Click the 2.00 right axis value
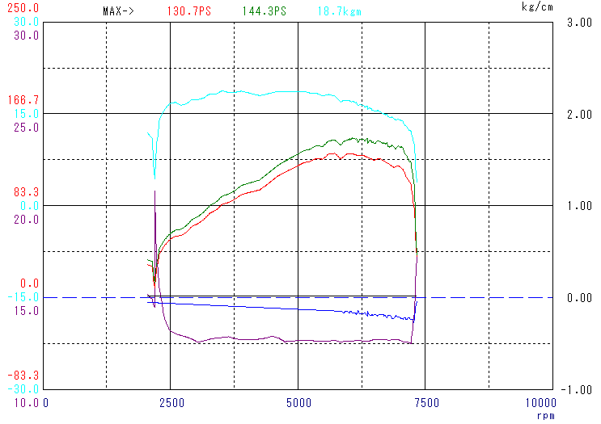 [x=579, y=115]
